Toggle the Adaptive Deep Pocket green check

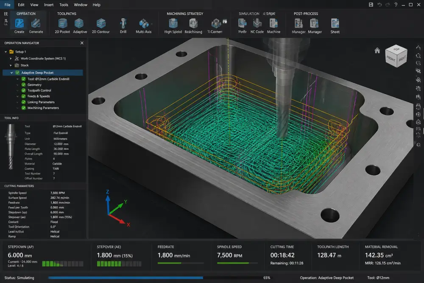pos(17,73)
